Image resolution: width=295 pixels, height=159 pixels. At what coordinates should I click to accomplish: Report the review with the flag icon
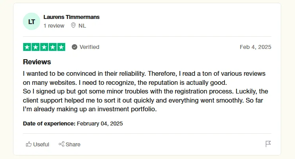click(x=268, y=144)
